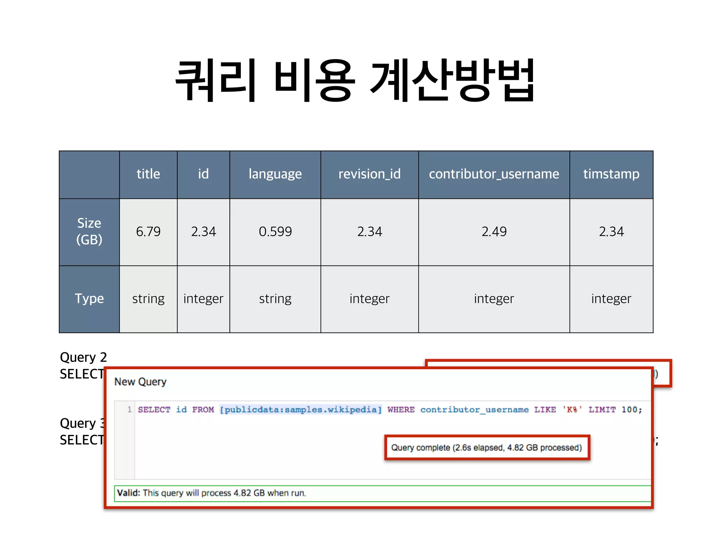Screen dimensions: 713x534
Task: Click the [publicdata:samples.wikipedia] table reference
Action: point(300,410)
